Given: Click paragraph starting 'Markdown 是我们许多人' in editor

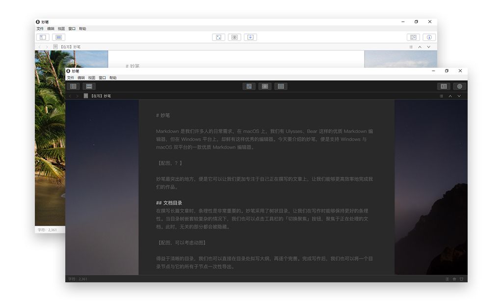Looking at the screenshot, I should (x=264, y=139).
